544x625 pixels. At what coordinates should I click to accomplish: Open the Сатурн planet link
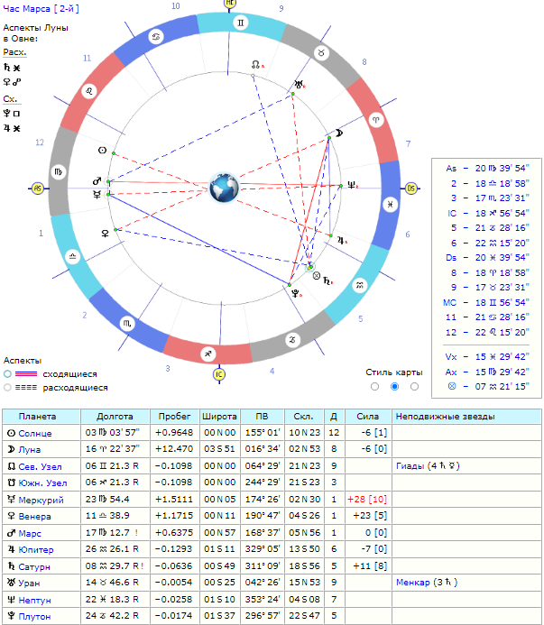pyautogui.click(x=34, y=566)
